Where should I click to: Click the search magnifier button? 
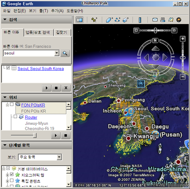[x=65, y=53]
